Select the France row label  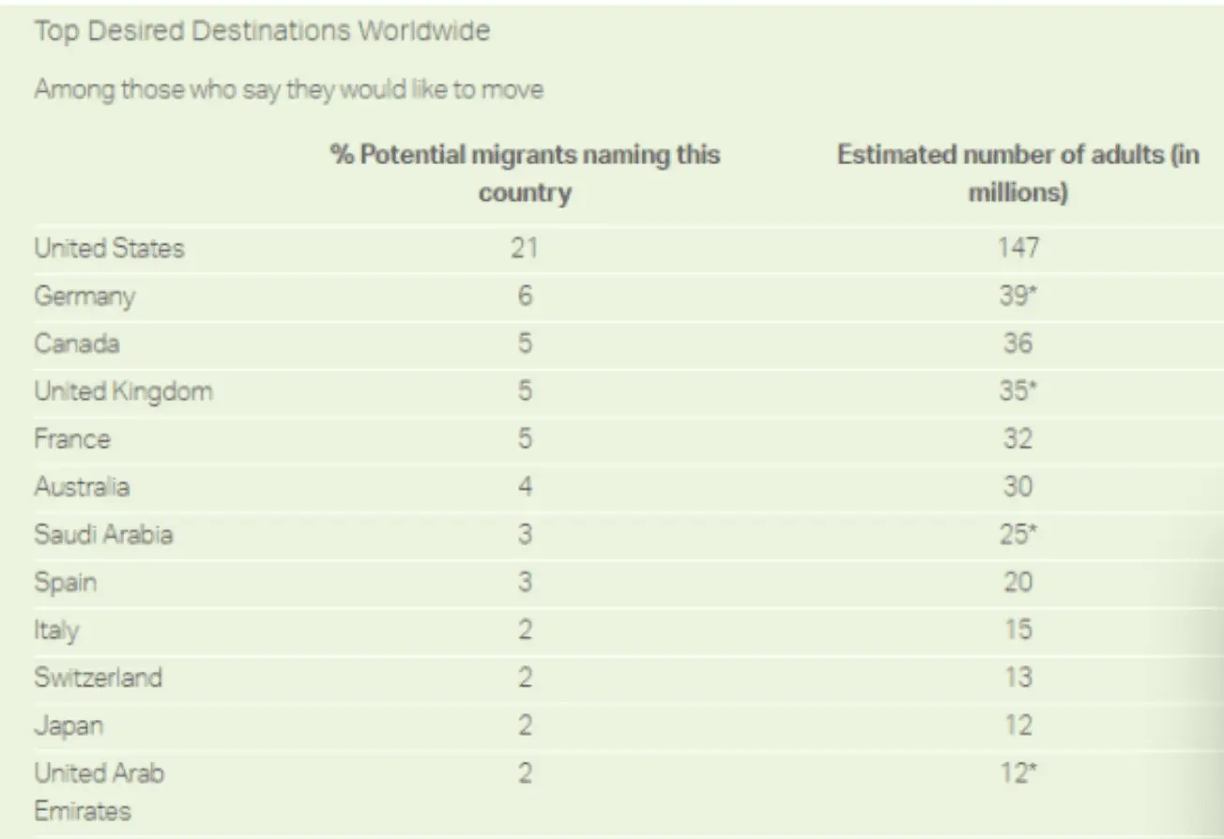(72, 439)
